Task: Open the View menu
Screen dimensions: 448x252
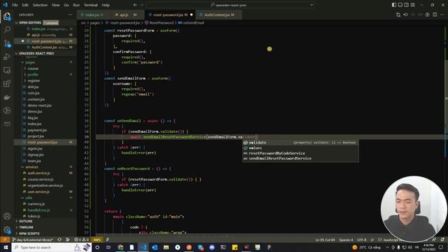Action: 56,5
